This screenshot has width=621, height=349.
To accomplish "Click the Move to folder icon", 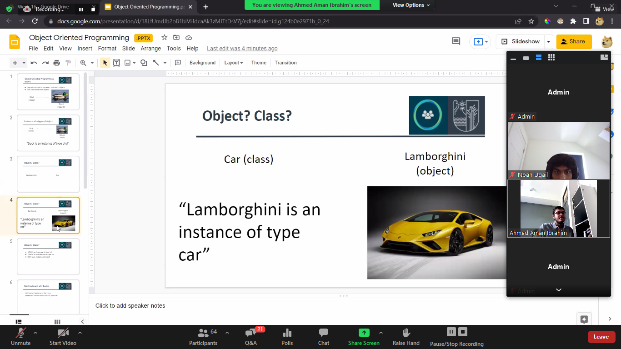I will click(176, 38).
